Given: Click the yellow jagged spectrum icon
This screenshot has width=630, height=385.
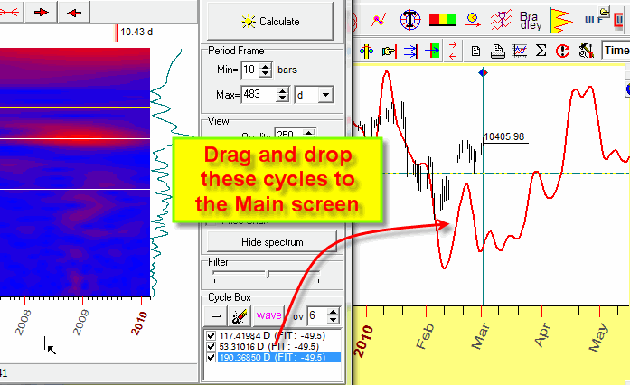Looking at the screenshot, I should 561,20.
